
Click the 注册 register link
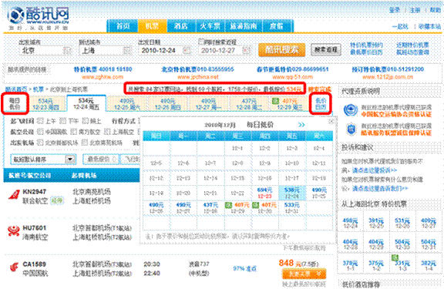point(415,10)
